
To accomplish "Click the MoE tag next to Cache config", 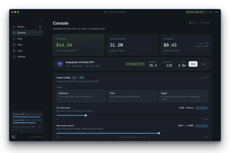I will click(x=74, y=78).
